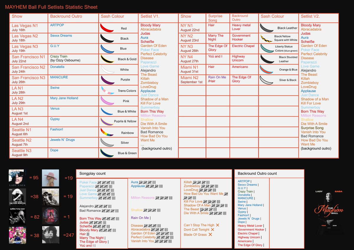Screen dimensions: 354x250
Task: Click the Joanne album cover next to =19
Action: [50, 178]
